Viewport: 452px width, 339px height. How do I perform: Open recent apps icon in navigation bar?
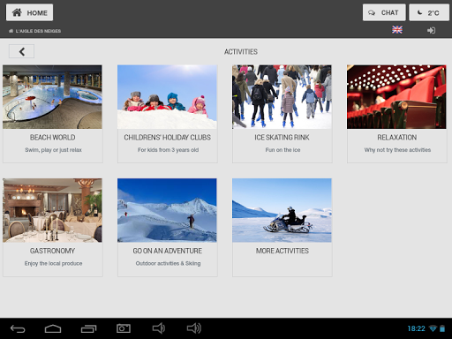pos(88,328)
